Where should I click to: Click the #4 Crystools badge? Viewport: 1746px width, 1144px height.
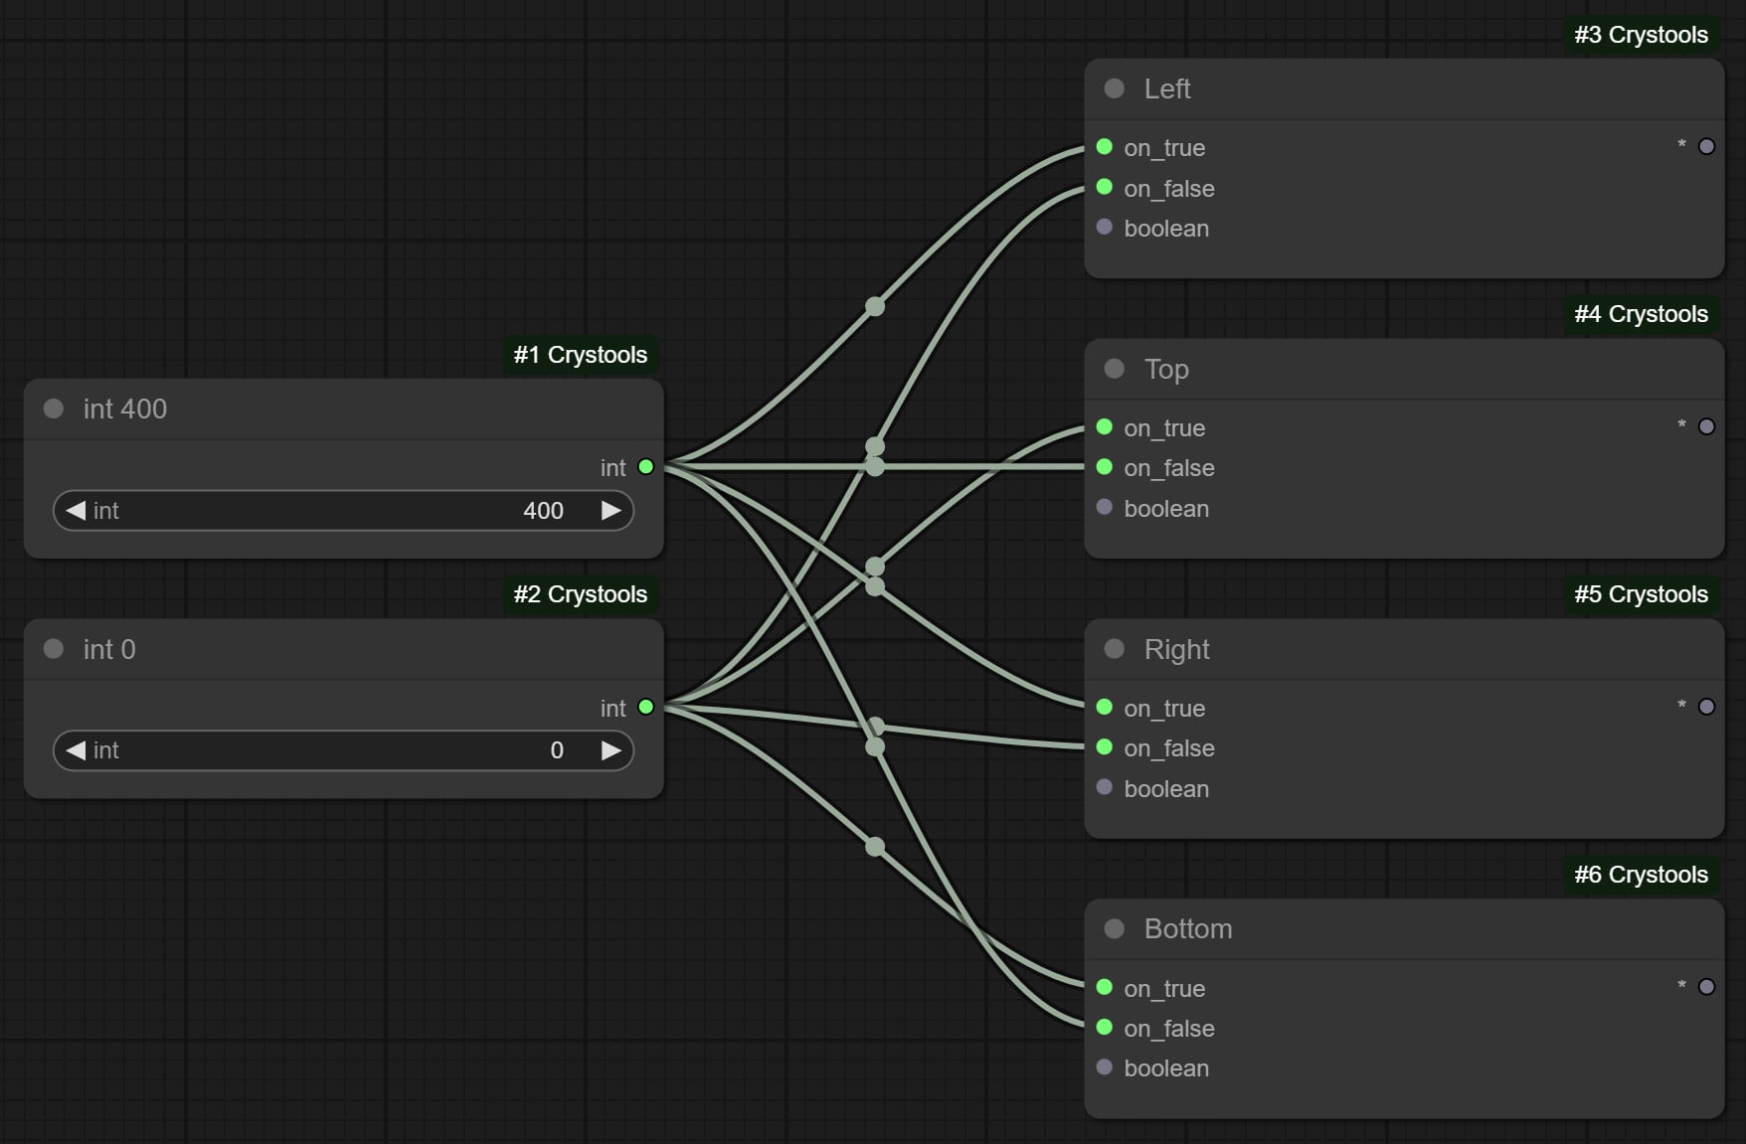click(x=1642, y=314)
